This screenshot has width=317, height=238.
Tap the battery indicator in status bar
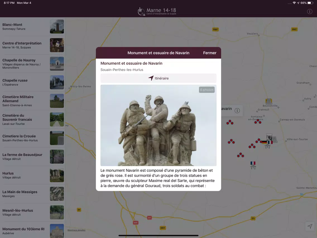click(310, 3)
